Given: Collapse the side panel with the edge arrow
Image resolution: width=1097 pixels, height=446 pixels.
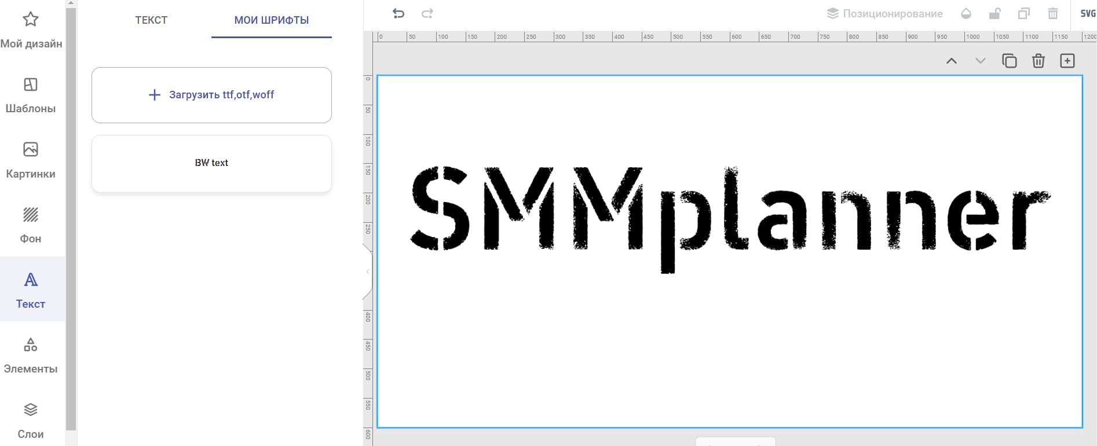Looking at the screenshot, I should tap(367, 271).
